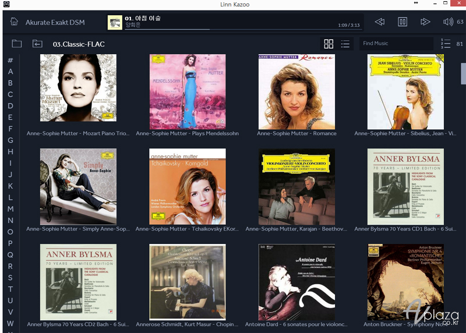The height and width of the screenshot is (333, 466).
Task: Open Simply Anne-Sophie album cover
Action: click(78, 186)
